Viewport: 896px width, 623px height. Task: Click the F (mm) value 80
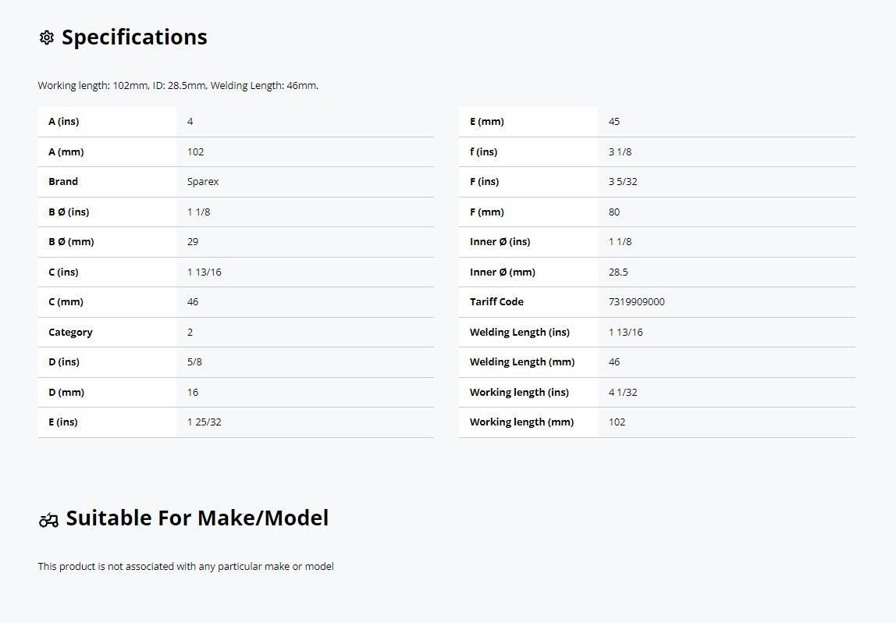[614, 212]
